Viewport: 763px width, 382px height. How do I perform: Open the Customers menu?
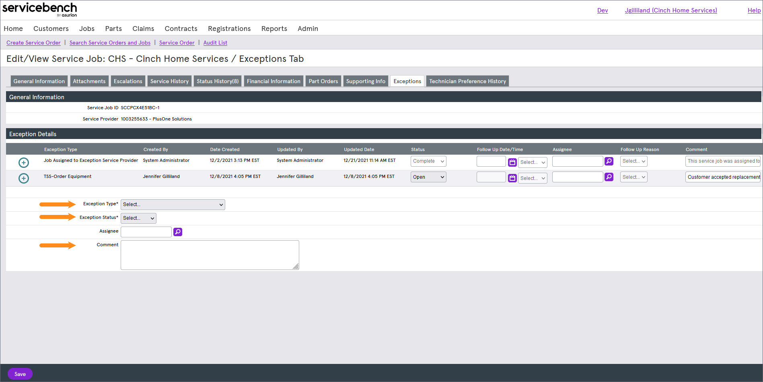(x=51, y=29)
